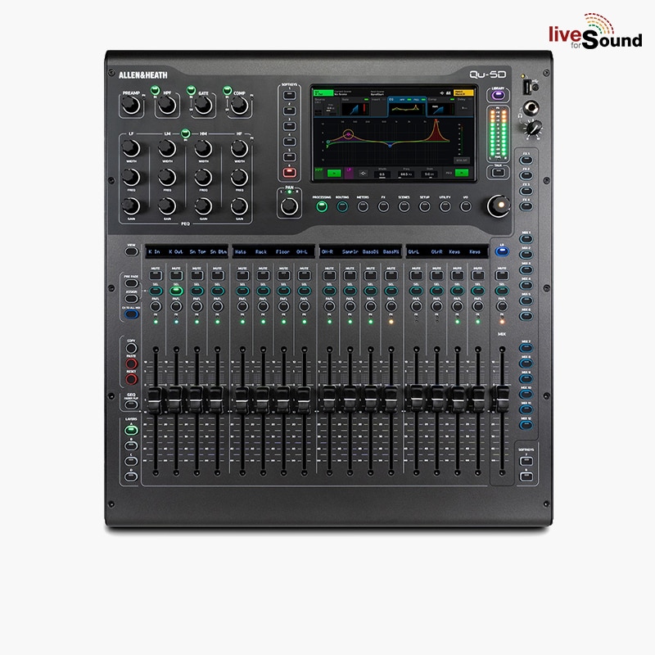
Task: Open the Meters screen
Action: click(363, 206)
